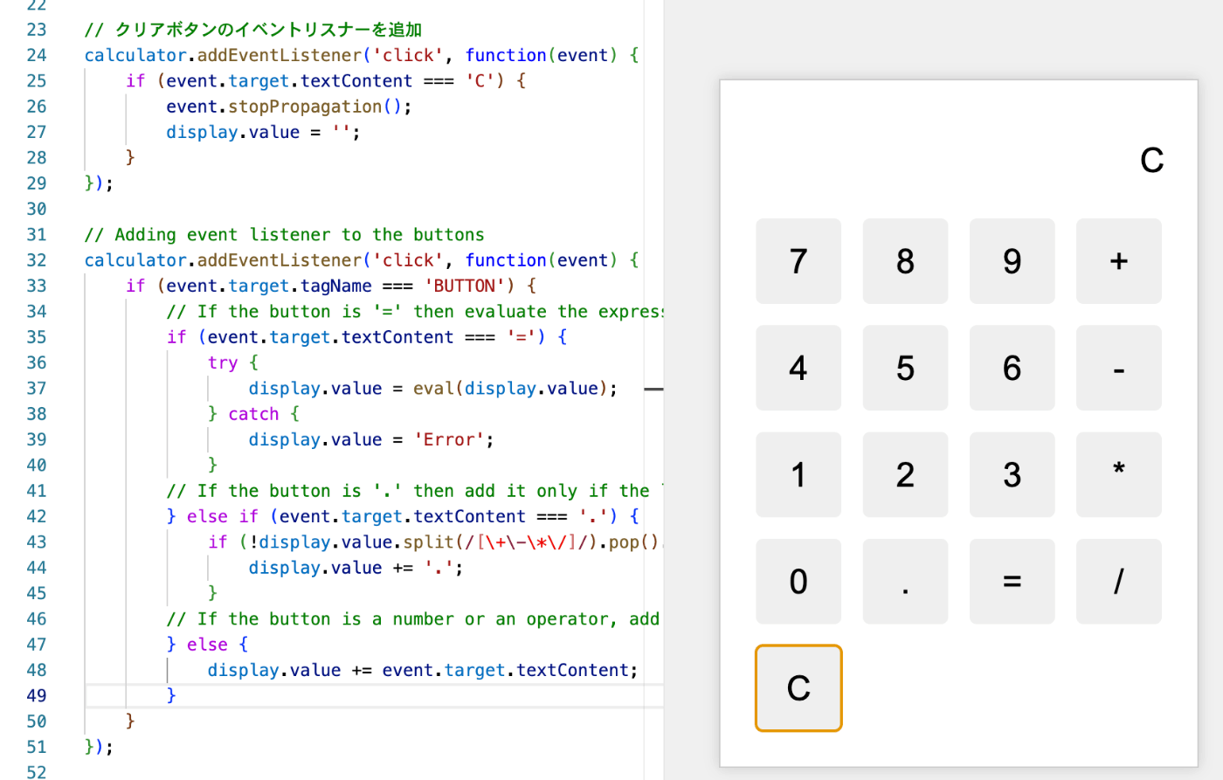Click the 'try {' statement on line 36
1223x780 pixels.
tap(232, 362)
